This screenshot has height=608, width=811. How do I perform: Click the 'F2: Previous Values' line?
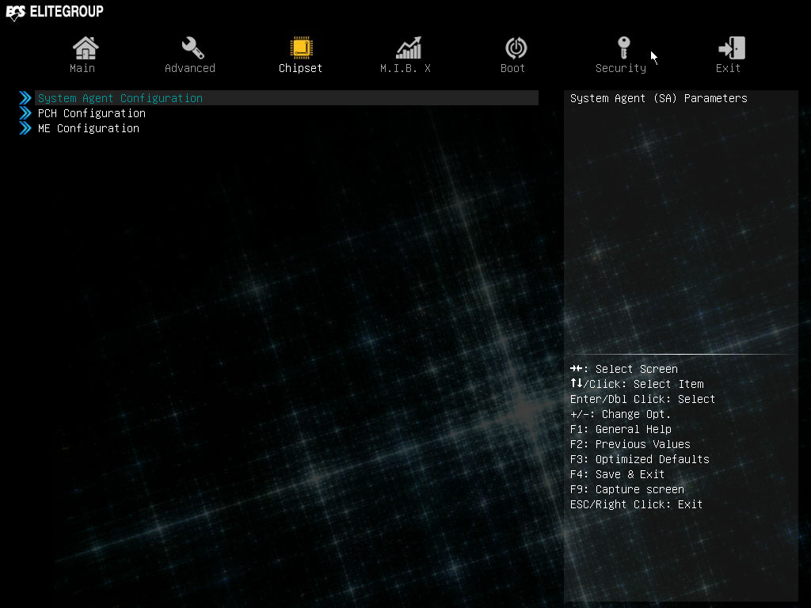[x=630, y=444]
